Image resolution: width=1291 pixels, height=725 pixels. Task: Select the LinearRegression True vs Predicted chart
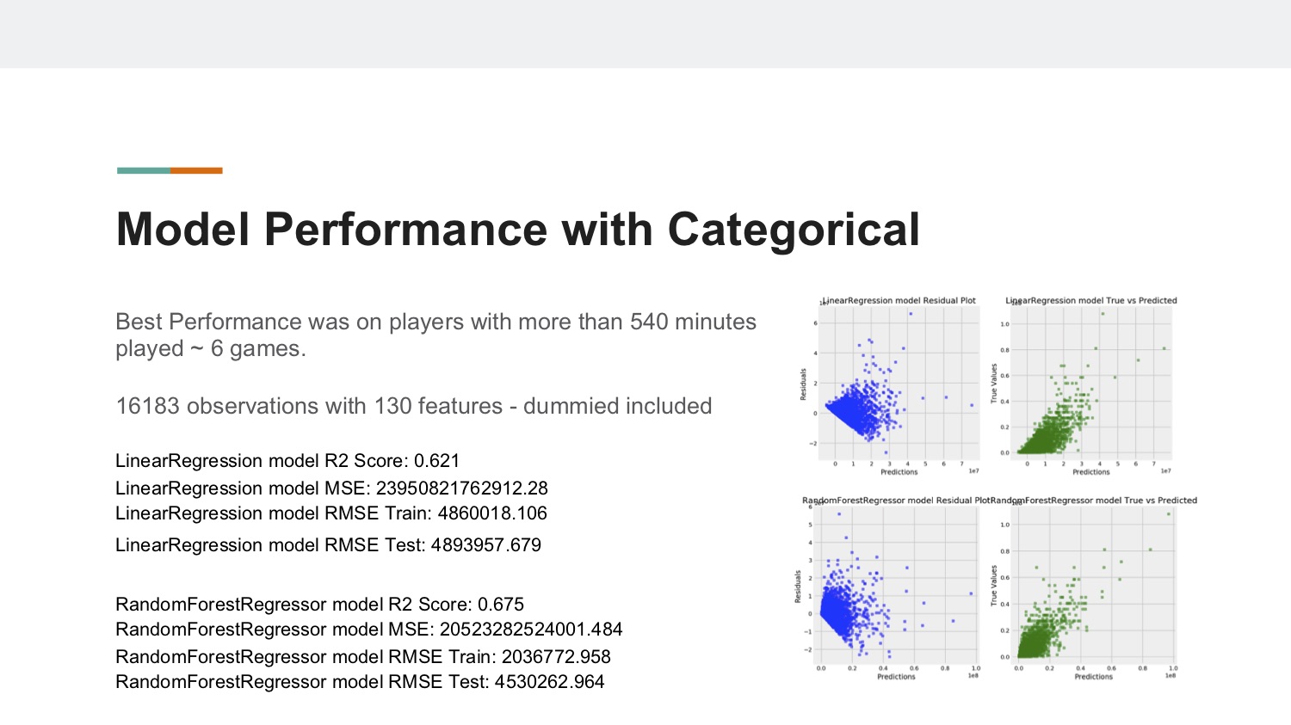(x=1083, y=386)
